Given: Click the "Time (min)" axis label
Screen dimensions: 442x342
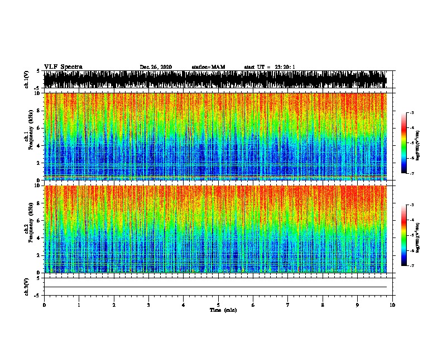Looking at the screenshot, I should coord(223,310).
